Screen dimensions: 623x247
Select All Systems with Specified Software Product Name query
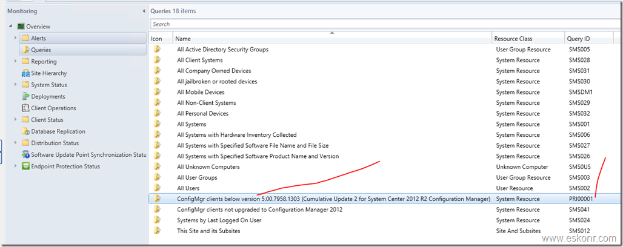coord(258,156)
